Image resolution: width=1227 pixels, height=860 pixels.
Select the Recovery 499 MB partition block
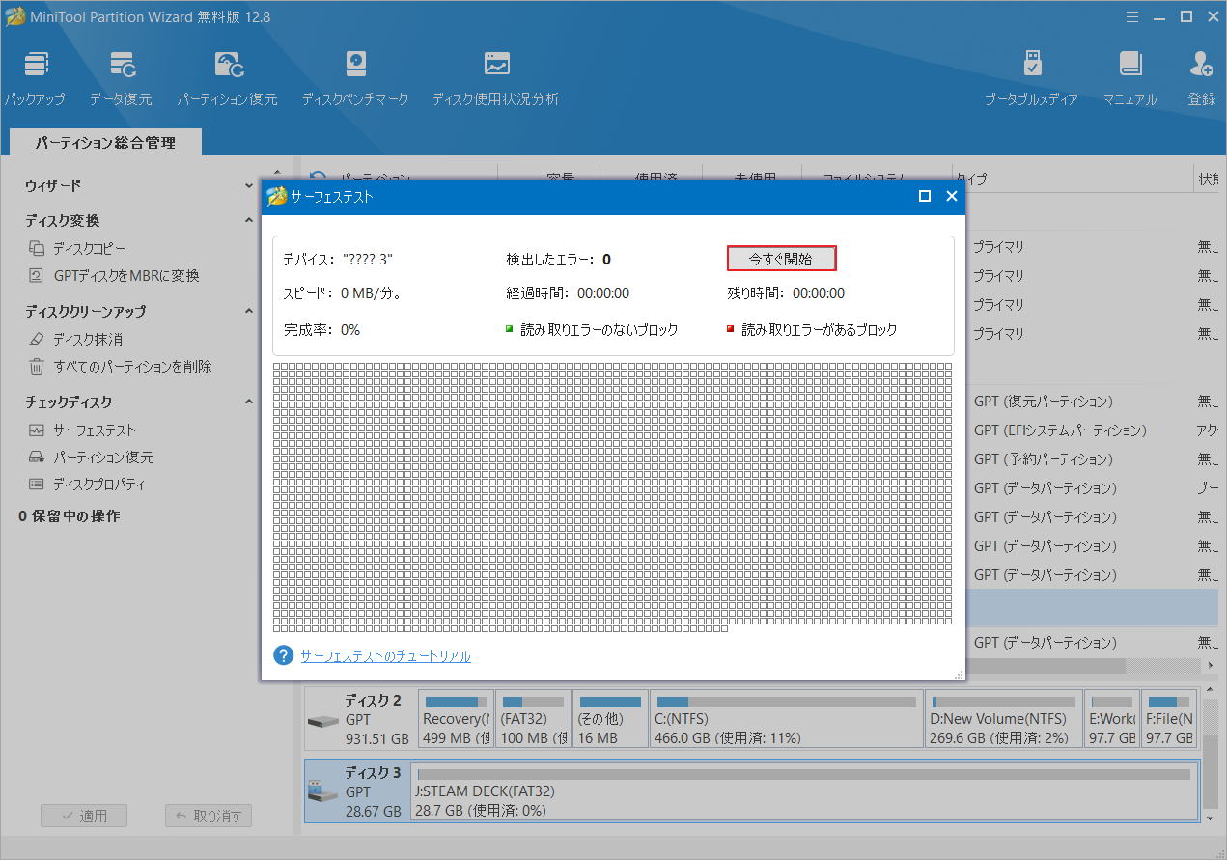[457, 719]
